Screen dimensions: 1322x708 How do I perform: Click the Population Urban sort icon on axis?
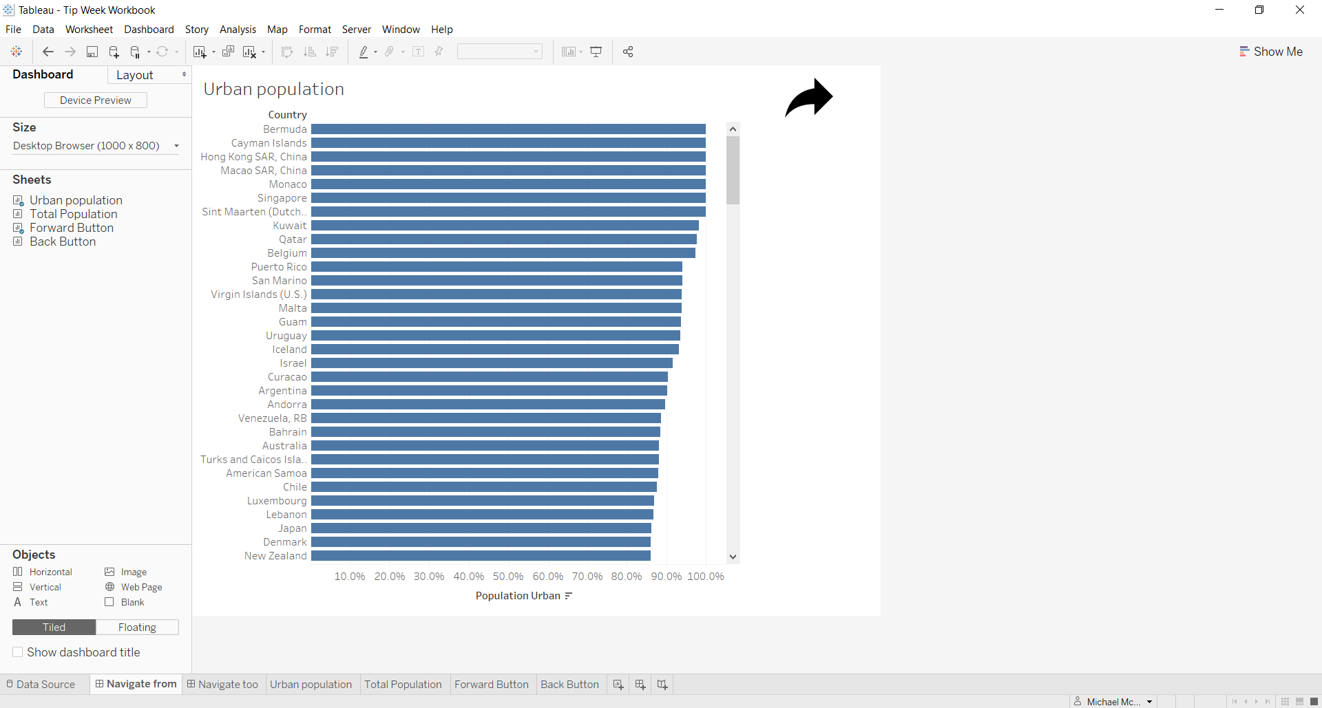point(569,596)
